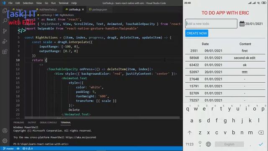The width and height of the screenshot is (268, 151).
Task: Open the Terminal menu
Action: [63, 3]
